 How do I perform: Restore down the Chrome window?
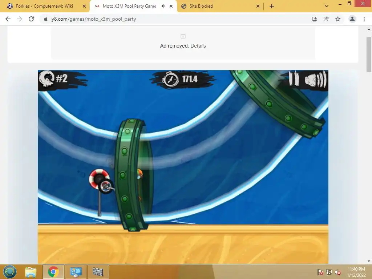tap(349, 4)
